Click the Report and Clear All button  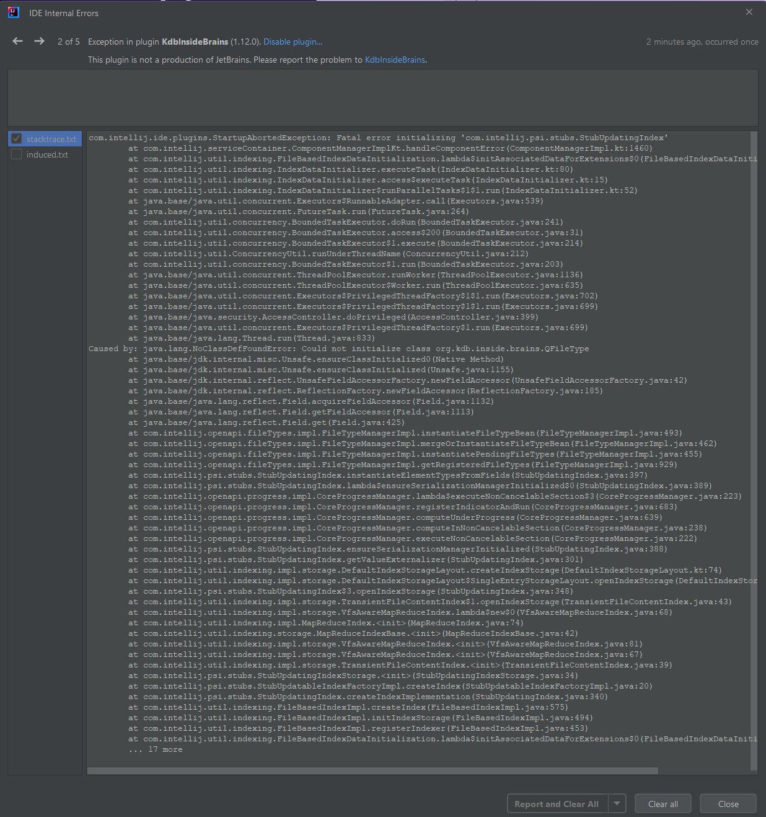coord(557,804)
